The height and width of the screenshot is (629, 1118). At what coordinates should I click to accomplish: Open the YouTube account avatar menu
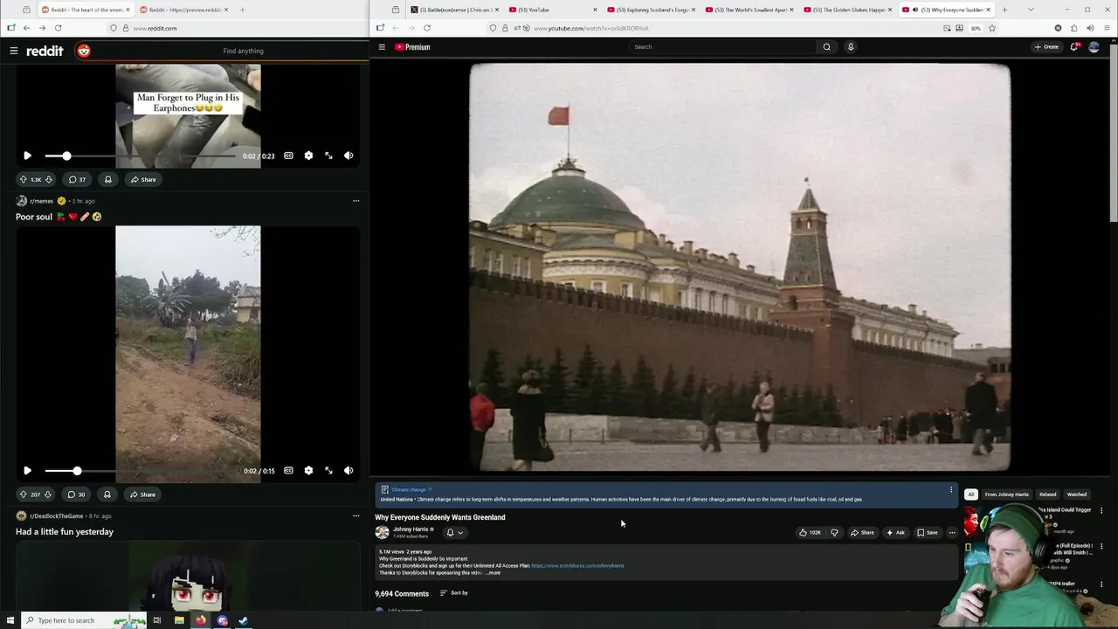click(x=1094, y=47)
